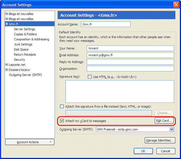
Task: Open Copies & Folders settings
Action: 25,34
